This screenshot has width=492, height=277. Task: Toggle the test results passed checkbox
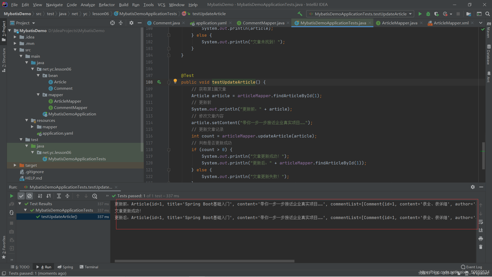pos(21,196)
